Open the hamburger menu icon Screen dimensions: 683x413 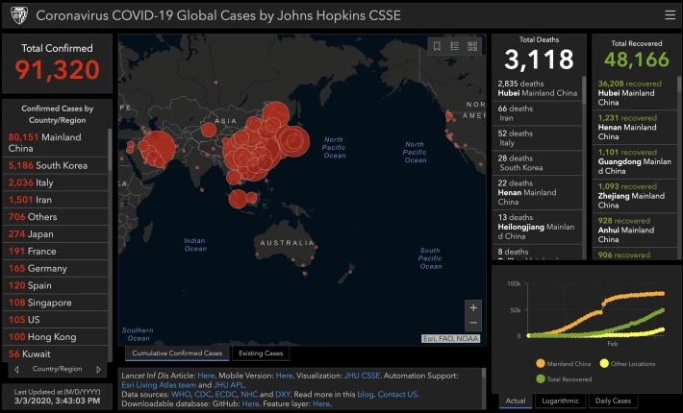click(670, 15)
